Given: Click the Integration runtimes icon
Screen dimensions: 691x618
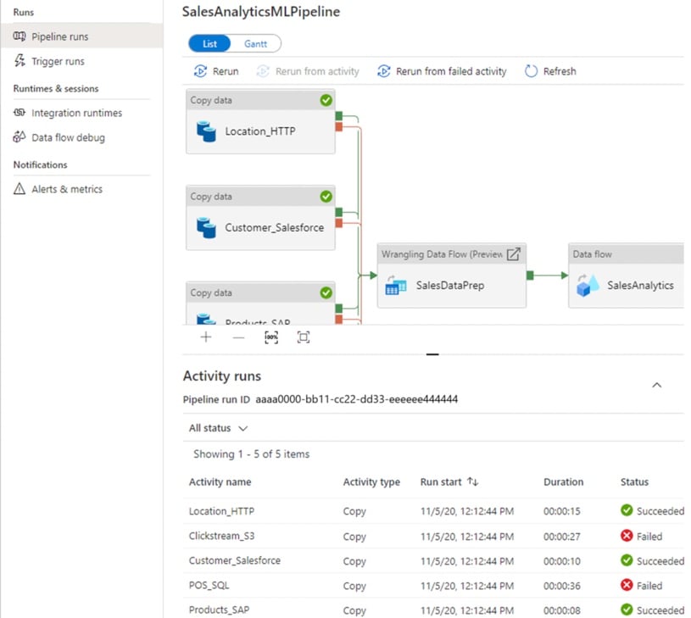Looking at the screenshot, I should click(20, 112).
